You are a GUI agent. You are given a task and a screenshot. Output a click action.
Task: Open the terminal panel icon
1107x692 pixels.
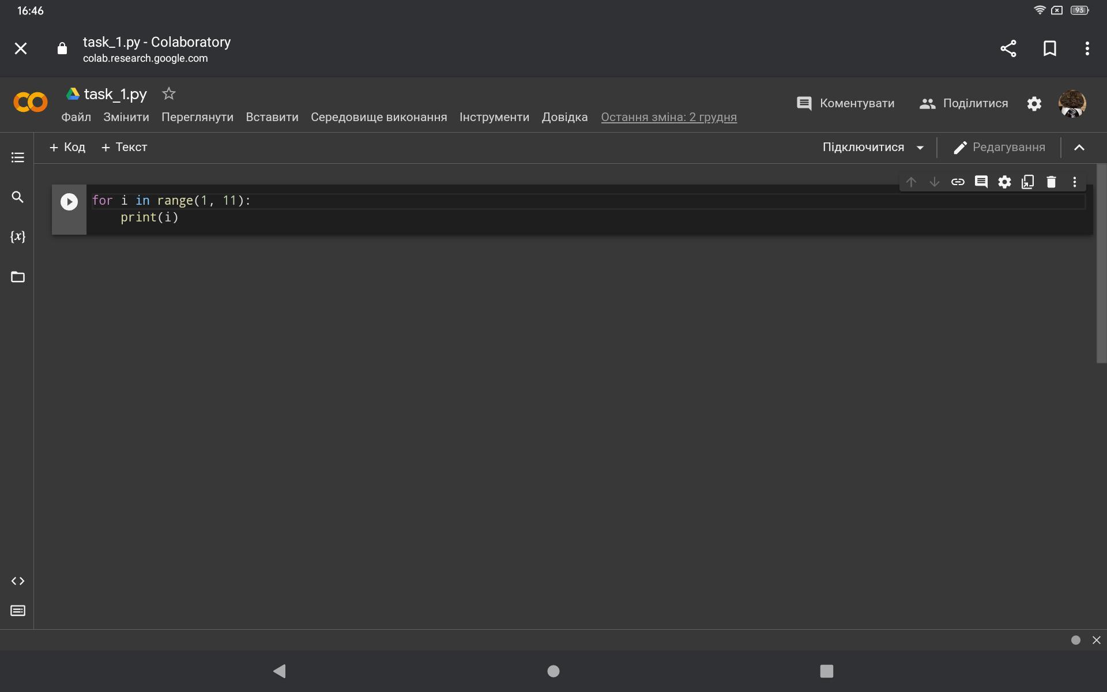click(x=18, y=611)
